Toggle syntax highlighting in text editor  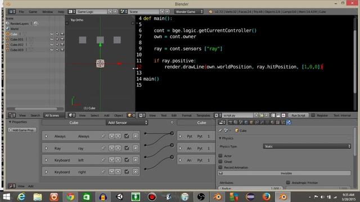tap(283, 115)
